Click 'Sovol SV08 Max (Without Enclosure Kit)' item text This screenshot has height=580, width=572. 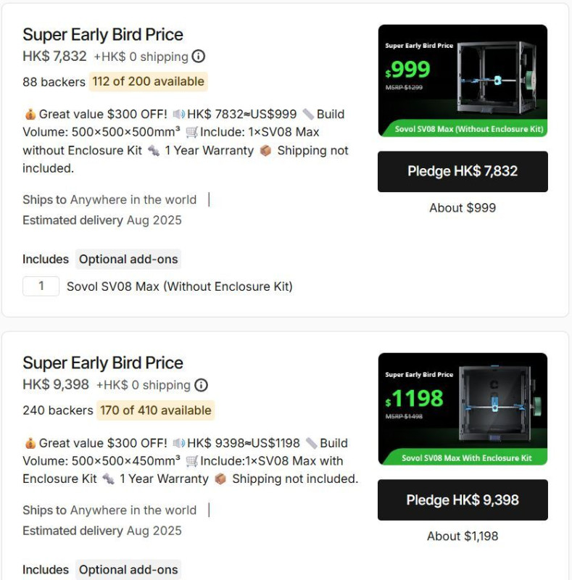pos(180,286)
